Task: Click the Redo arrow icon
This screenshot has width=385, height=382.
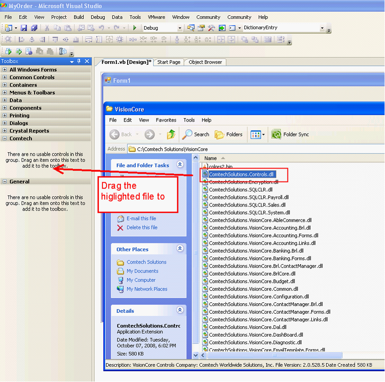Action: pyautogui.click(x=116, y=28)
